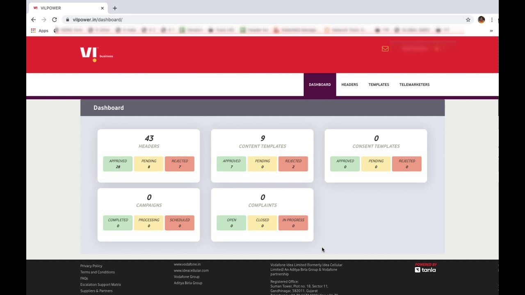Open Terms and Conditions footer link
This screenshot has width=525, height=295.
[98, 272]
